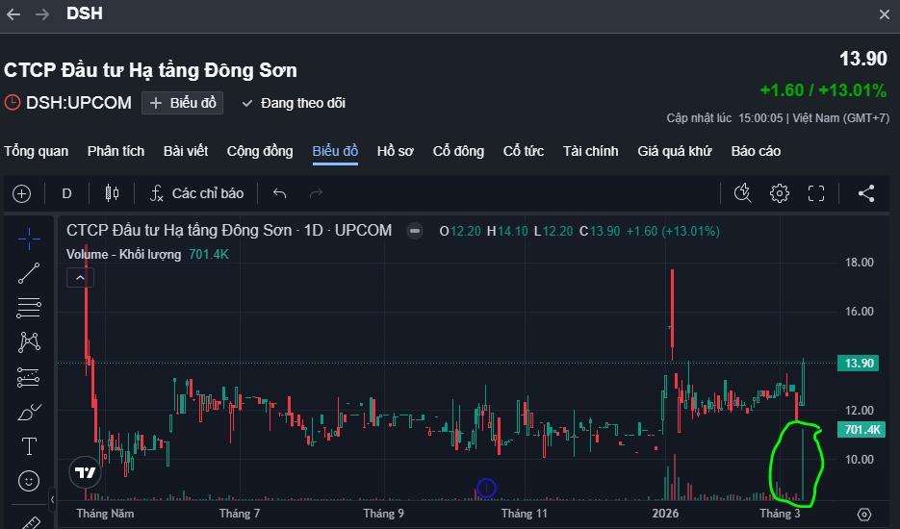Switch to the 'Tổng quan' tab
This screenshot has height=529, width=900.
[x=37, y=151]
